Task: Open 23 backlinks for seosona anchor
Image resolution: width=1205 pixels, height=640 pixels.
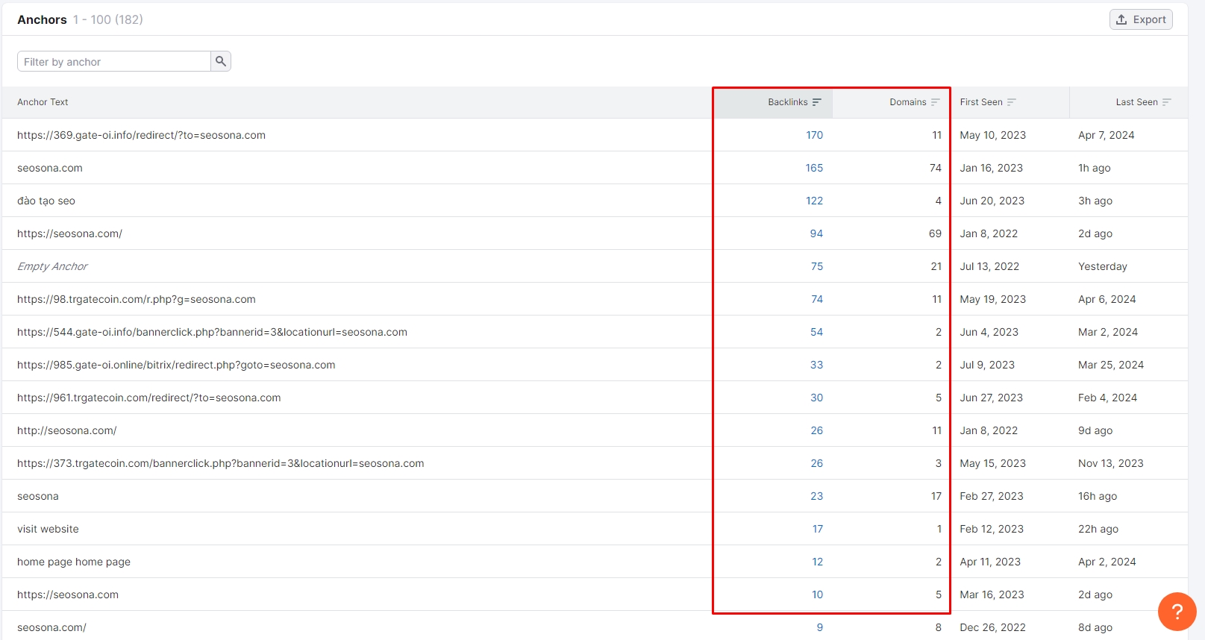Action: [816, 496]
